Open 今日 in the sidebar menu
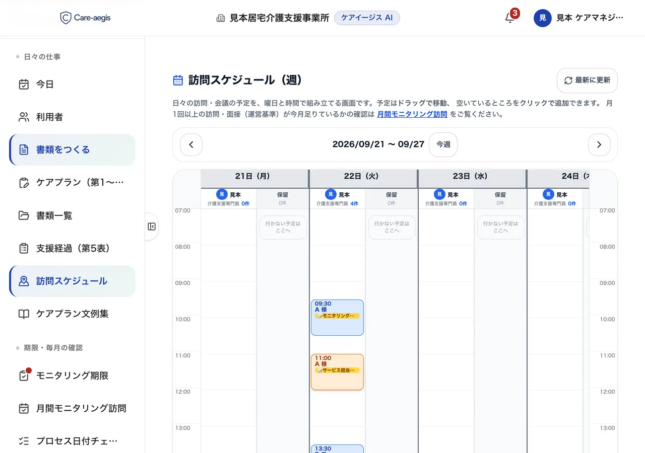Screen dimensions: 645x453 click(x=73, y=85)
